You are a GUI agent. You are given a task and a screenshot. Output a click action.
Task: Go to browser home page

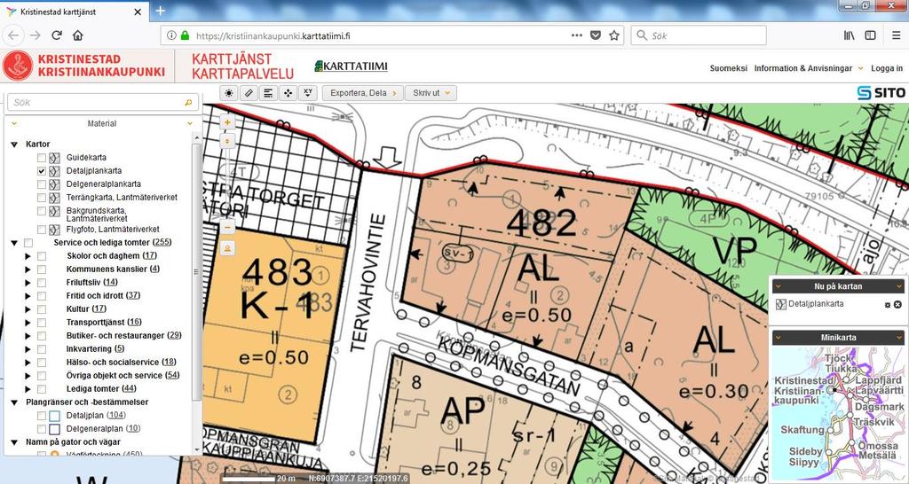tap(78, 35)
